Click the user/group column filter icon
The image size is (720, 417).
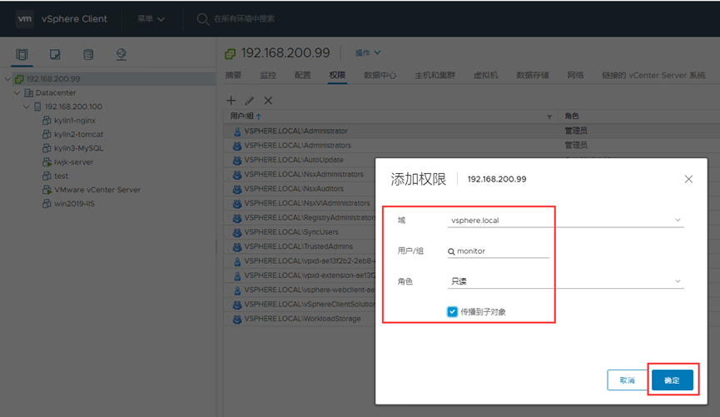tap(549, 117)
